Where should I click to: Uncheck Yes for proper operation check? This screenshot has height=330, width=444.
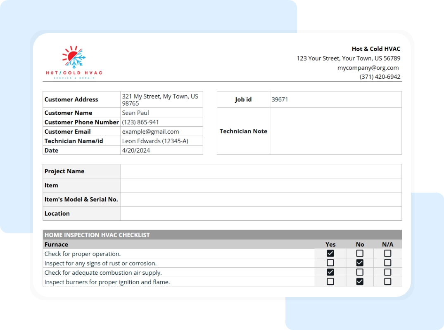330,253
